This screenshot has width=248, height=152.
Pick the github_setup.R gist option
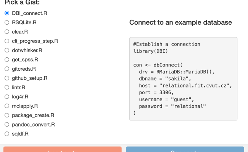[7, 78]
